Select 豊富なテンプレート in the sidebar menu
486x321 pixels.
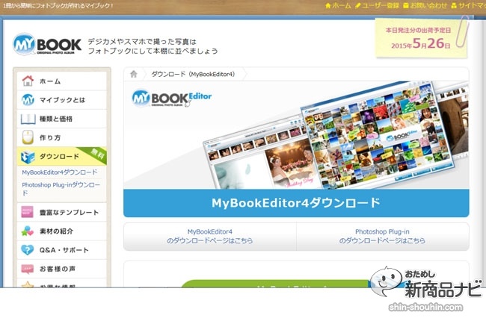coord(61,212)
